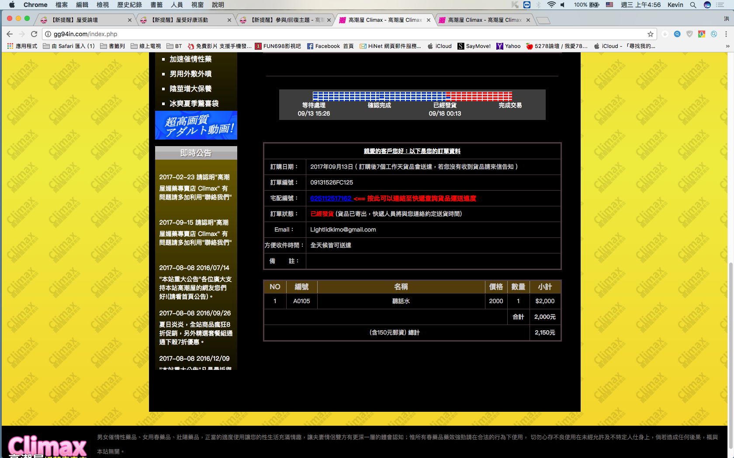
Task: Open the Chrome three-dot menu
Action: (726, 34)
